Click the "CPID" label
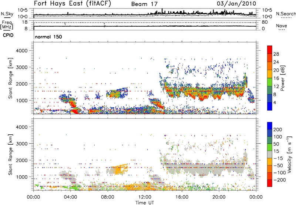This screenshot has width=296, height=205. pyautogui.click(x=8, y=35)
